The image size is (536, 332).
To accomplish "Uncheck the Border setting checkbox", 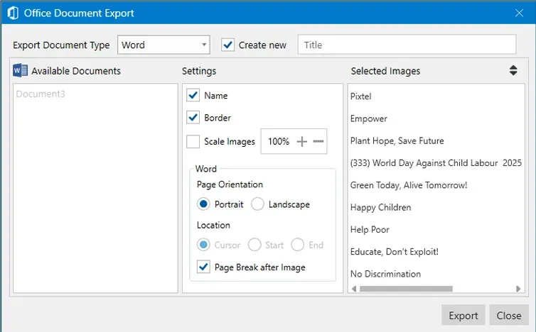I will click(193, 117).
